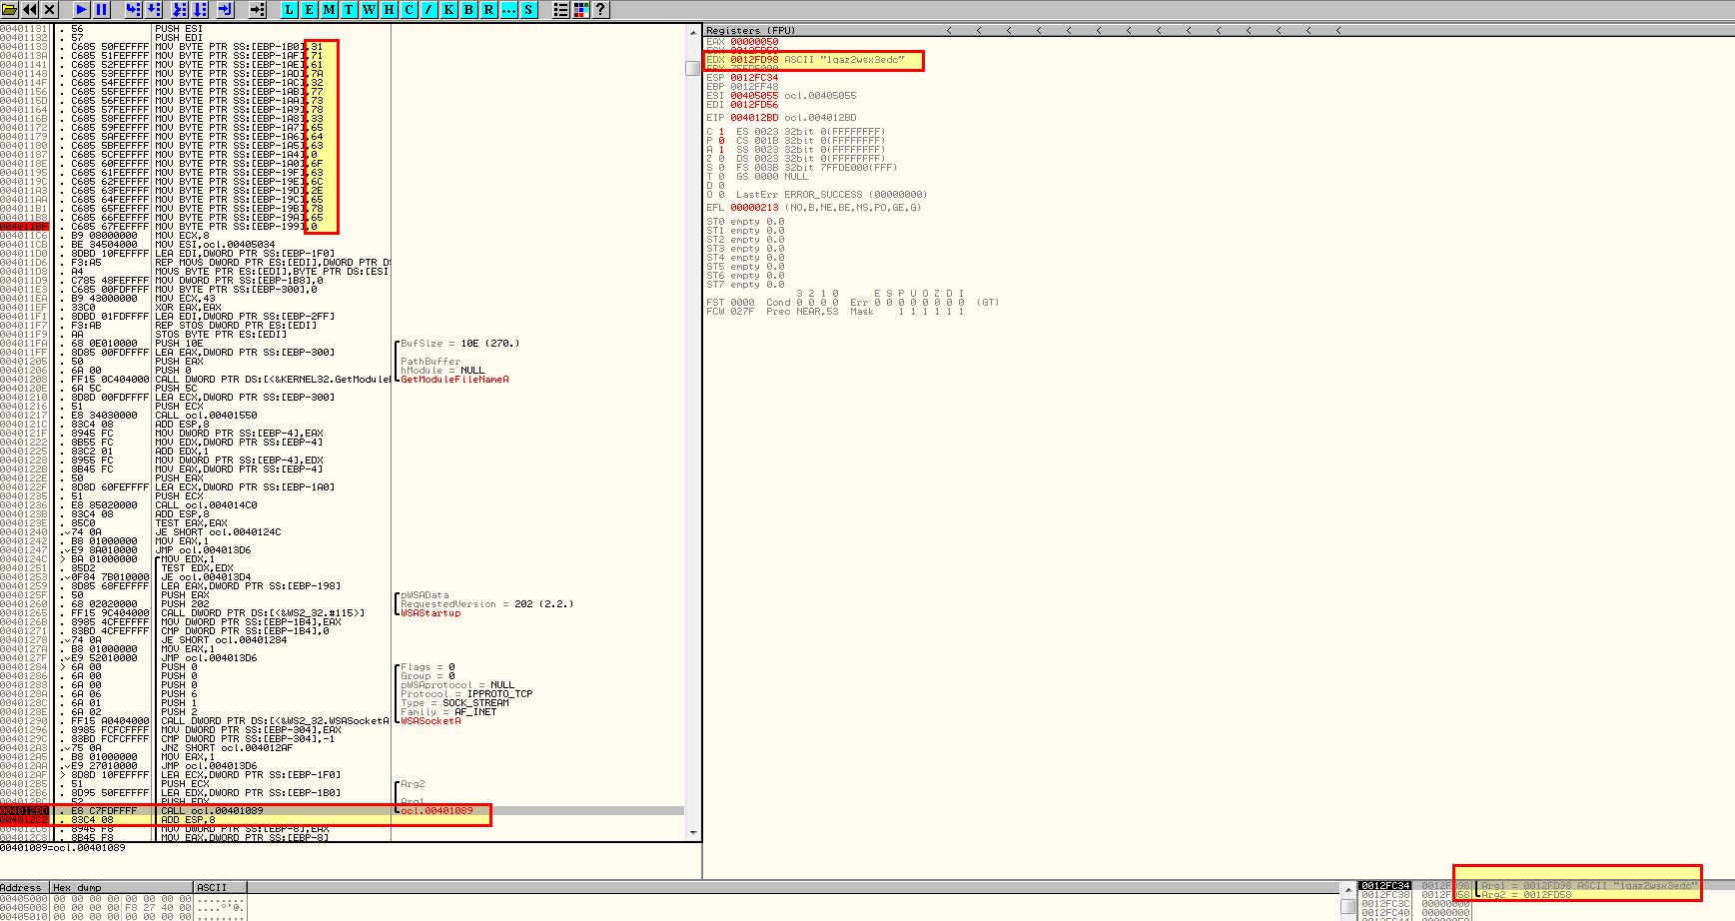This screenshot has width=1735, height=921.
Task: Click the disassembly scrollbar down arrow
Action: click(693, 832)
